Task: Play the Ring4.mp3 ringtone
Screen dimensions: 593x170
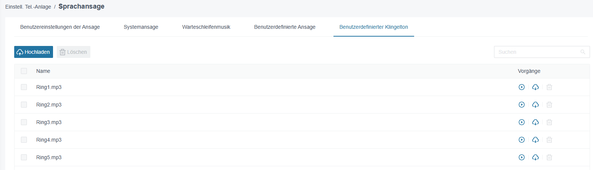Action: (522, 140)
